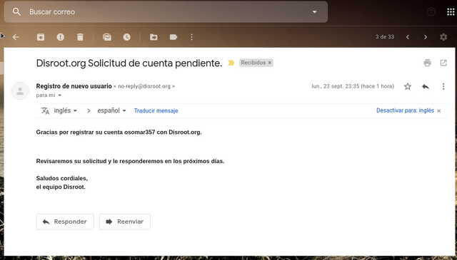This screenshot has height=260, width=457.
Task: Close the translation bar
Action: [439, 111]
